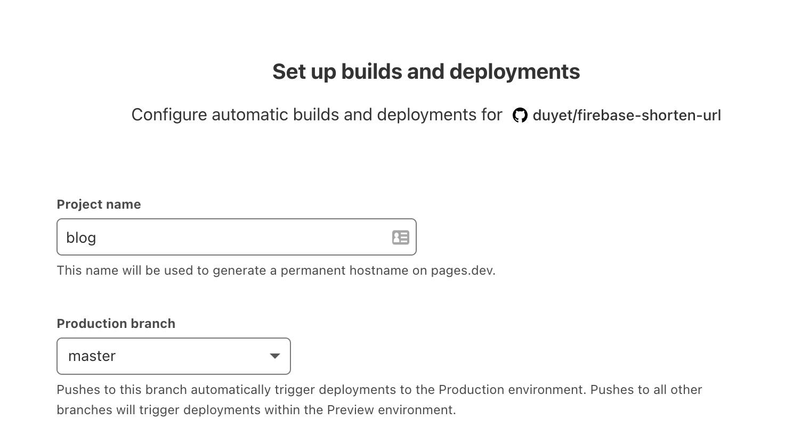Click the 'Production branch' field label
Image resolution: width=809 pixels, height=444 pixels.
pyautogui.click(x=116, y=324)
